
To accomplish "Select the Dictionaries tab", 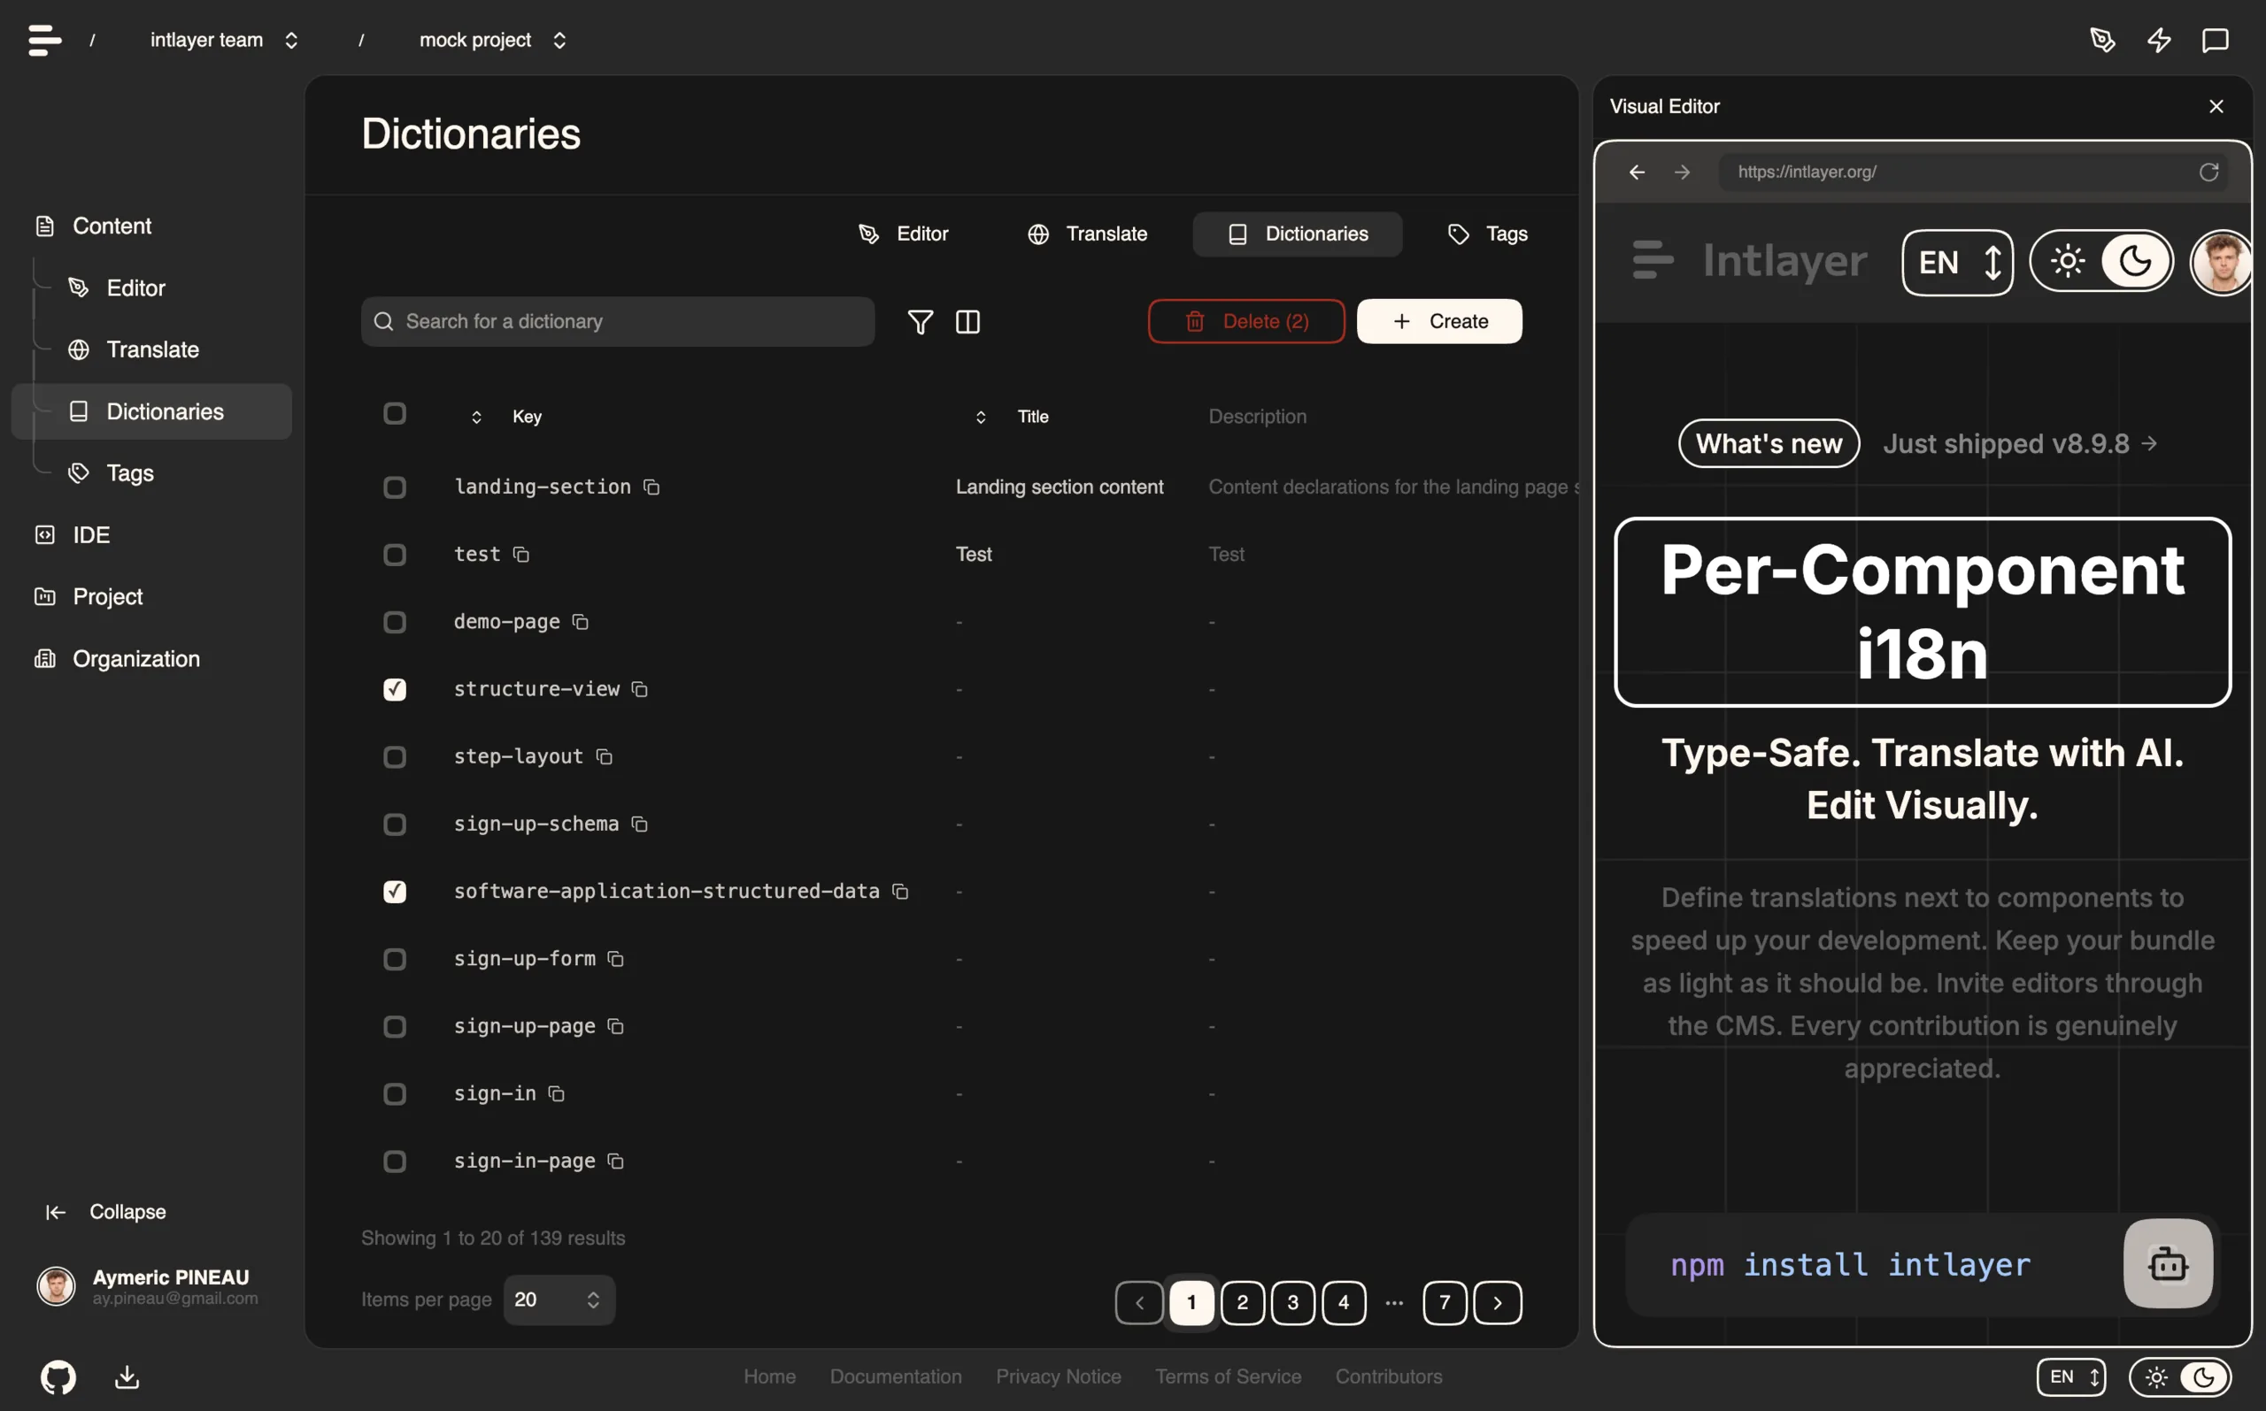I will coord(1297,234).
